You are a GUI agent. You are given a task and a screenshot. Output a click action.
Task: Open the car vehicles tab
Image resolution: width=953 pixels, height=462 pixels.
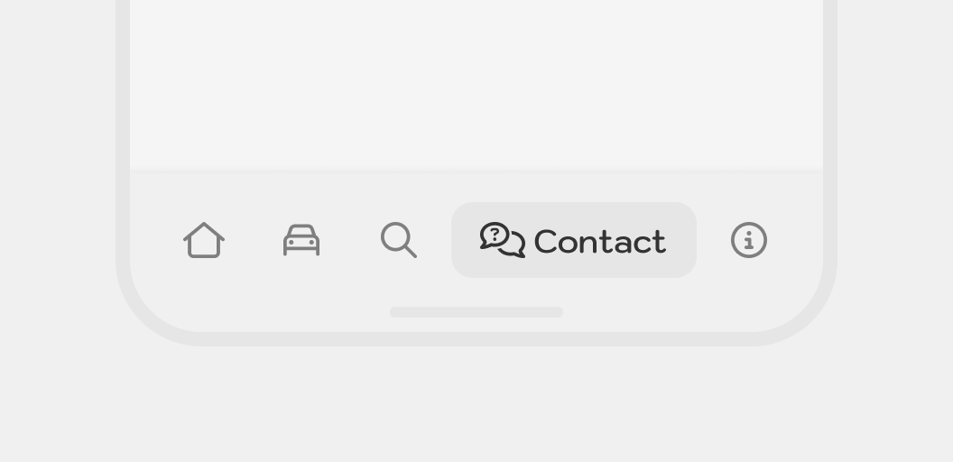301,240
